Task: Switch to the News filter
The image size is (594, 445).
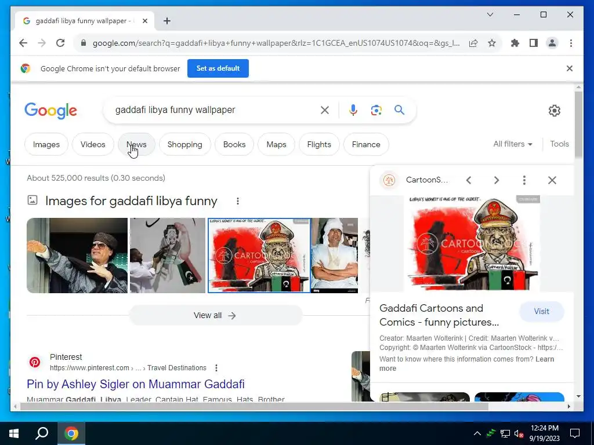Action: [136, 144]
